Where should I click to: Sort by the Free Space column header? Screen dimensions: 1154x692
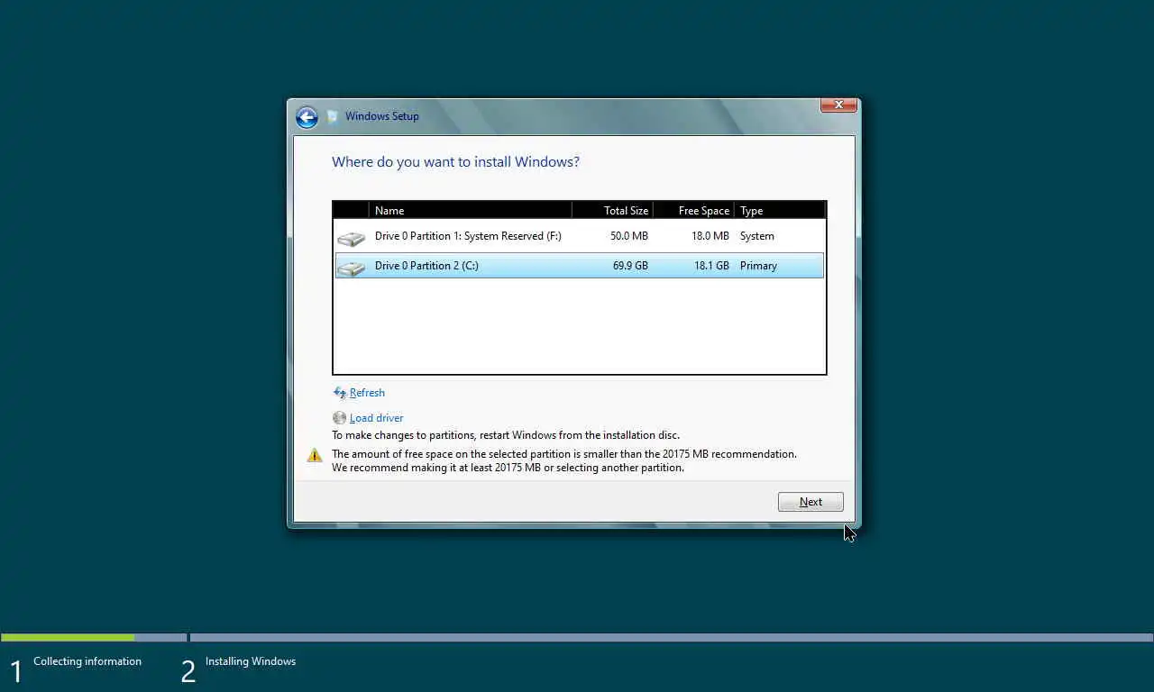(x=694, y=210)
